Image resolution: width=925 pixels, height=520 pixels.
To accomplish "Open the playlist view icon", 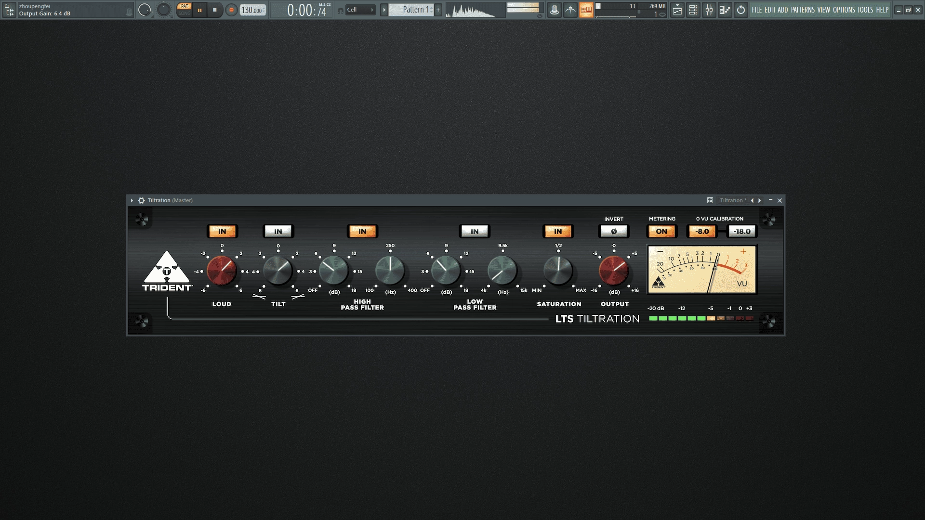I will tap(677, 10).
